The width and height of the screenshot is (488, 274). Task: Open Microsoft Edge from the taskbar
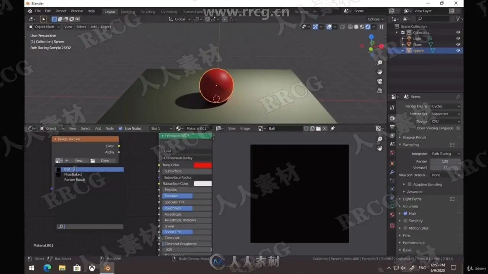pyautogui.click(x=47, y=268)
